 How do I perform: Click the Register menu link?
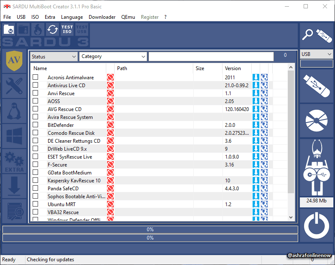(x=150, y=17)
